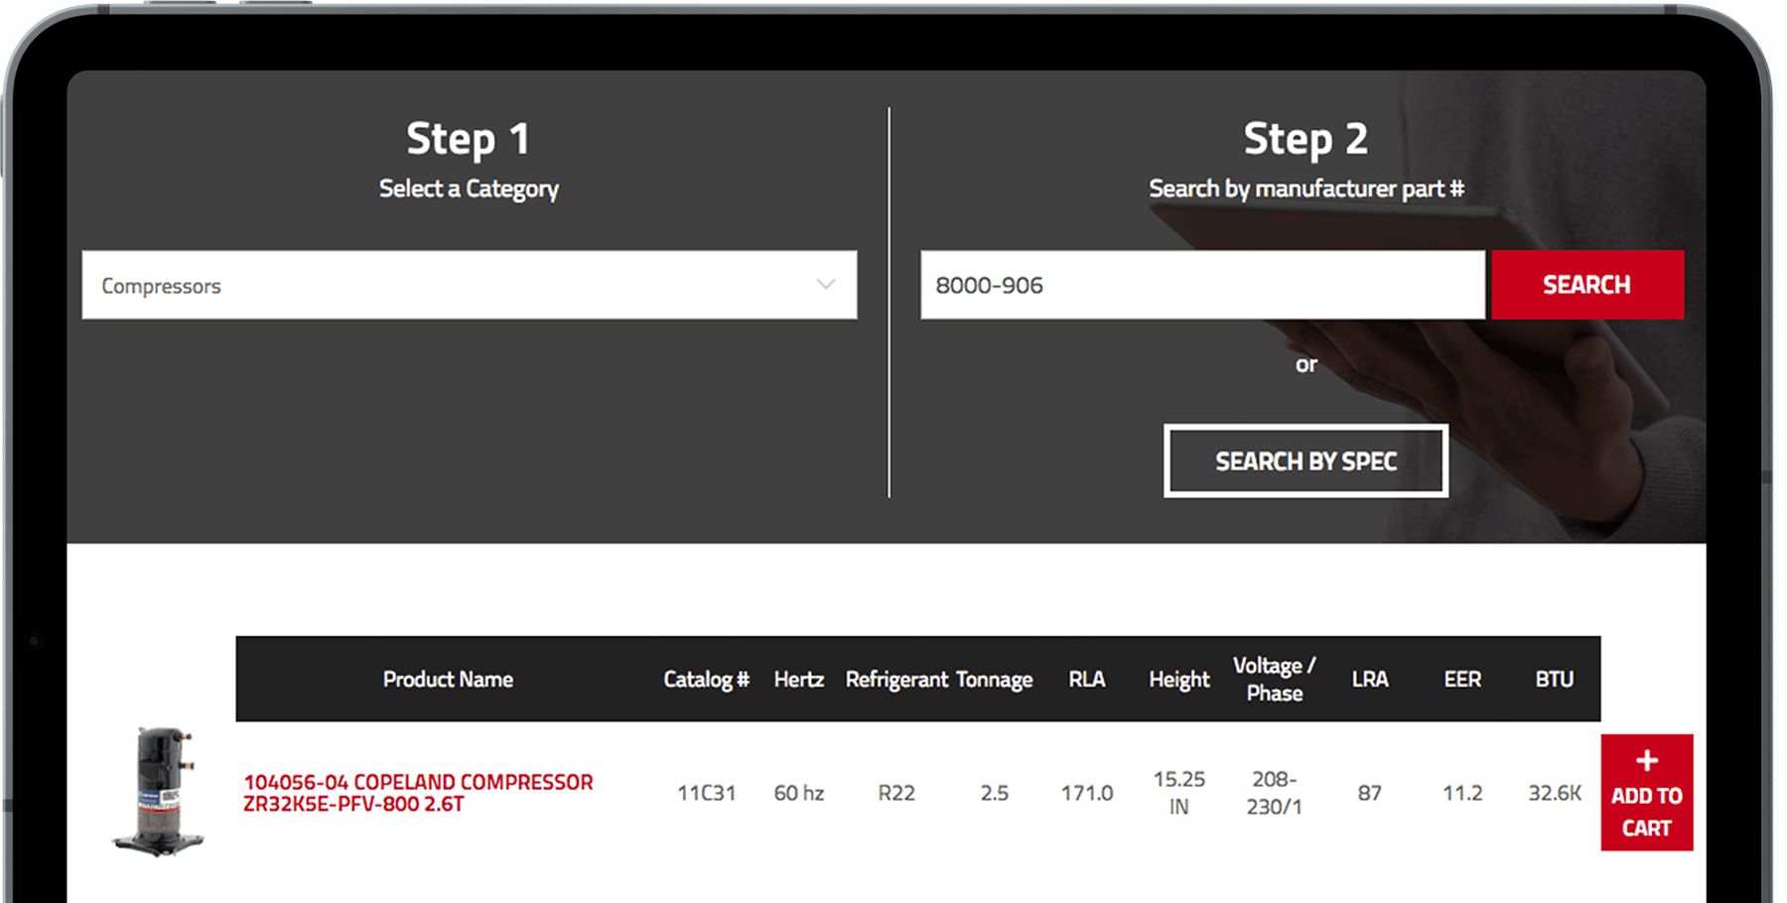The height and width of the screenshot is (903, 1787).
Task: Expand the Compressors category list
Action: (x=468, y=285)
